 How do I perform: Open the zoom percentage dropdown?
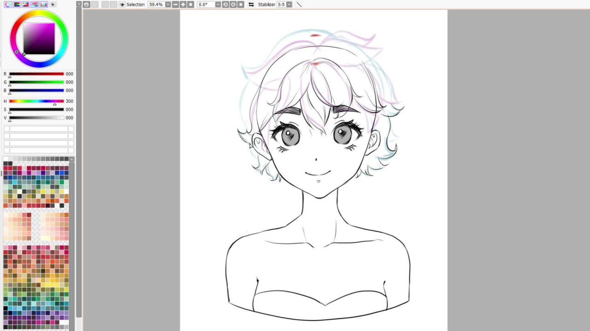(168, 5)
